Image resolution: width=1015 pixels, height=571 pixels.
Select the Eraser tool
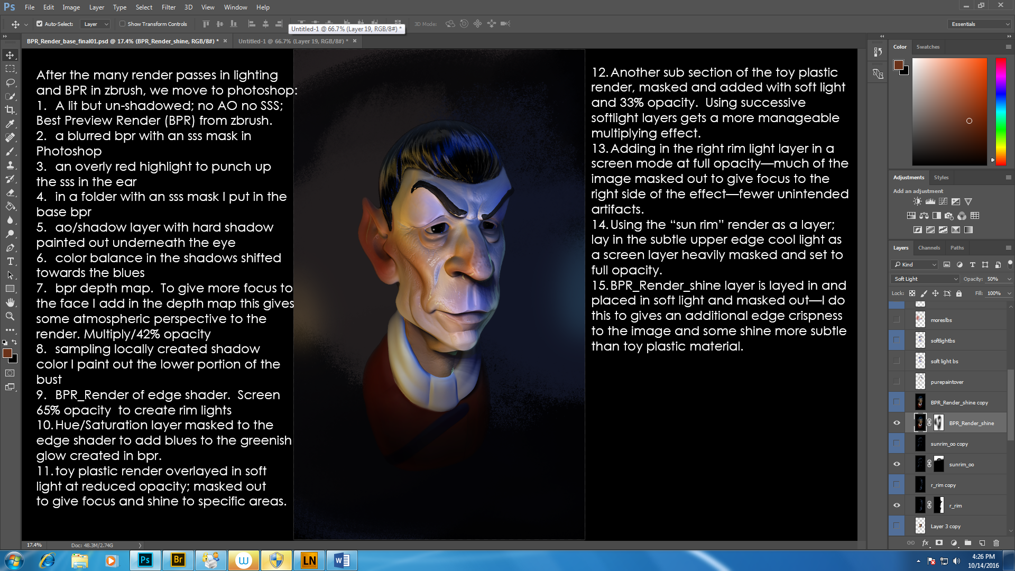click(10, 192)
